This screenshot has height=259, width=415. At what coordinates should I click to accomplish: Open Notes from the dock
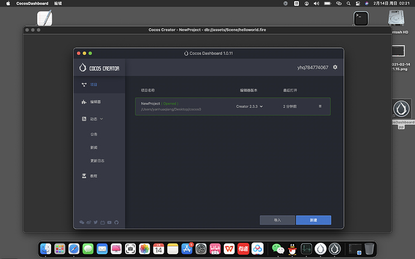tap(173, 249)
